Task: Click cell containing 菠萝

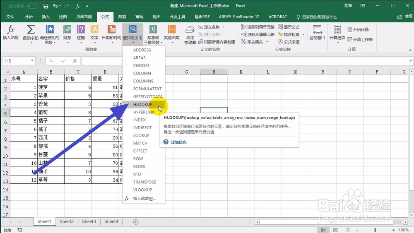Action: [51, 87]
